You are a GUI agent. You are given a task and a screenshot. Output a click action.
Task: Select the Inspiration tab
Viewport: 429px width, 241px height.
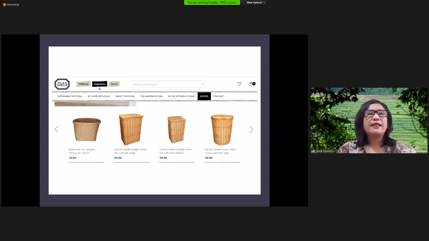(100, 84)
